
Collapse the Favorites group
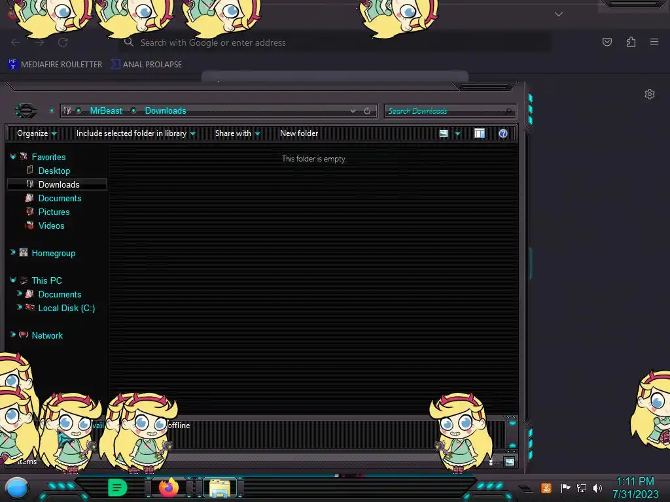click(13, 157)
